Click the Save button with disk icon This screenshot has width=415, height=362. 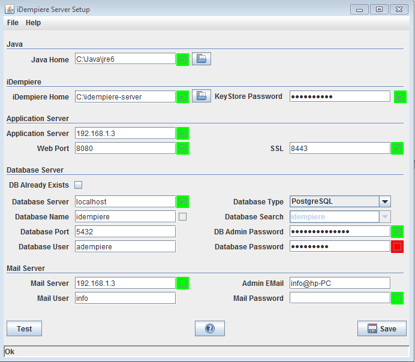(x=382, y=328)
